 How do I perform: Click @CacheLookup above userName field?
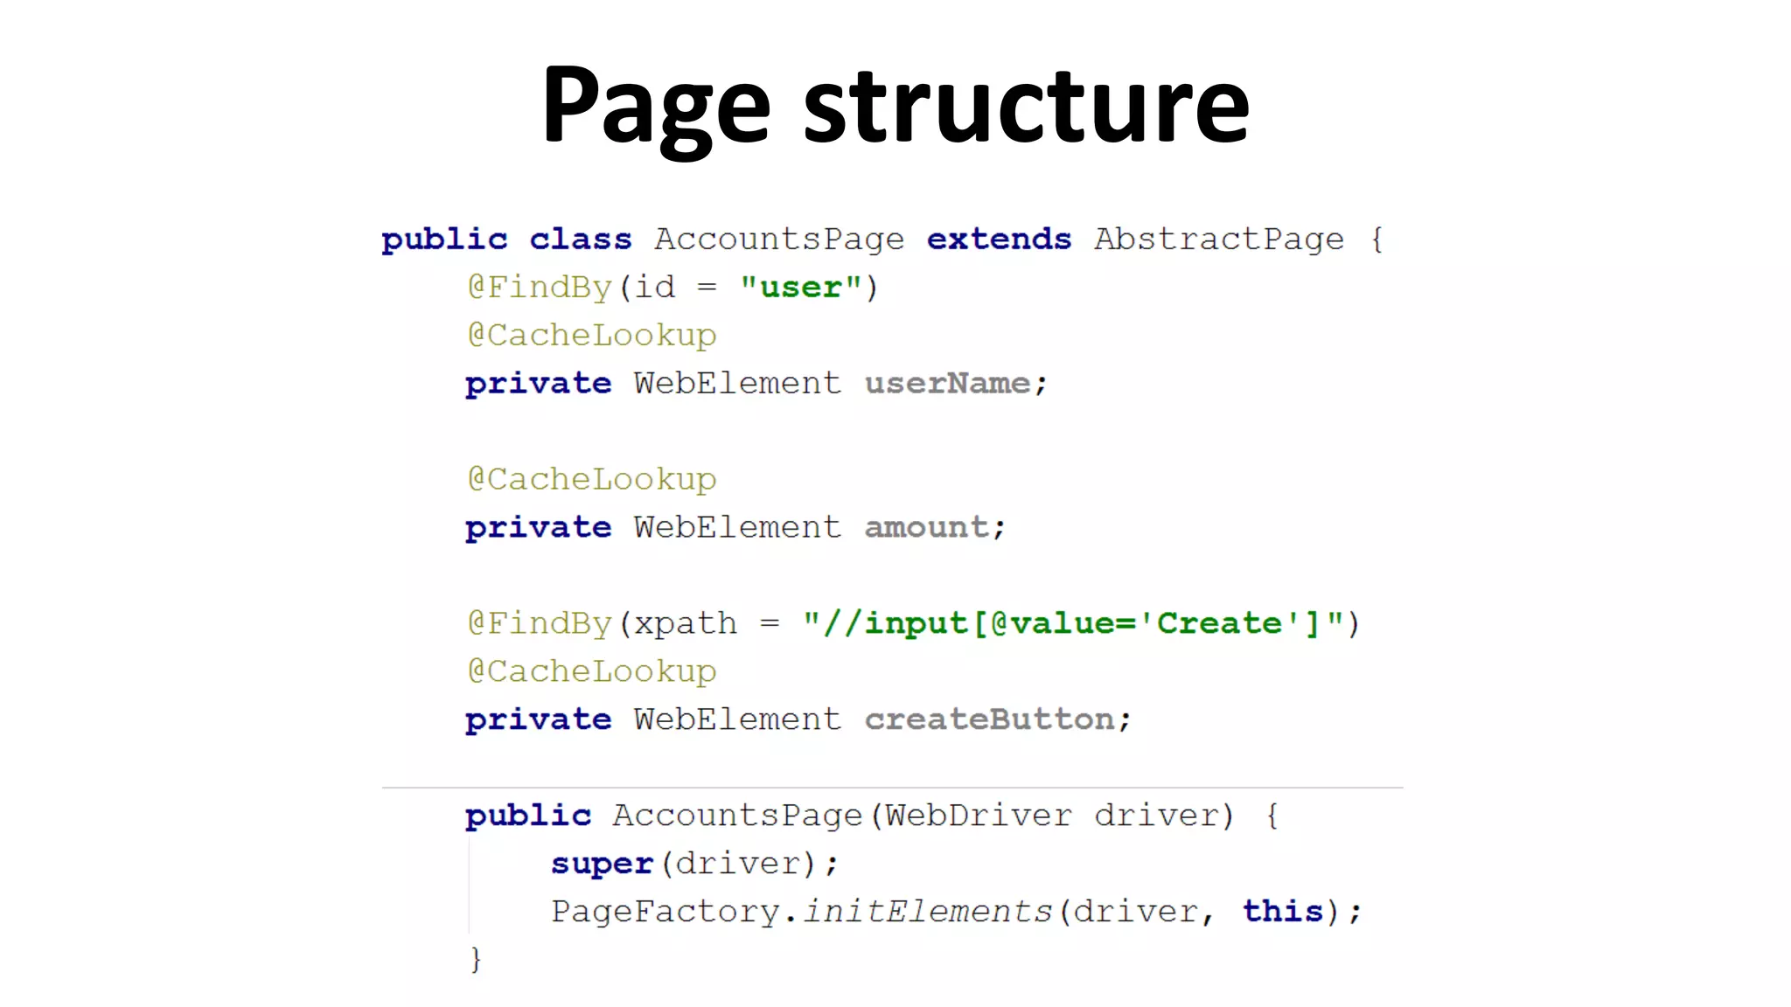(592, 336)
